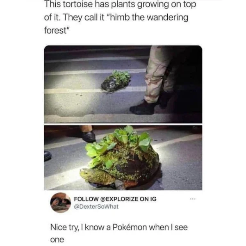Viewport: 246px width, 246px height.
Task: Click the phrase 'himb the wandering' in the tweet
Action: click(x=149, y=17)
